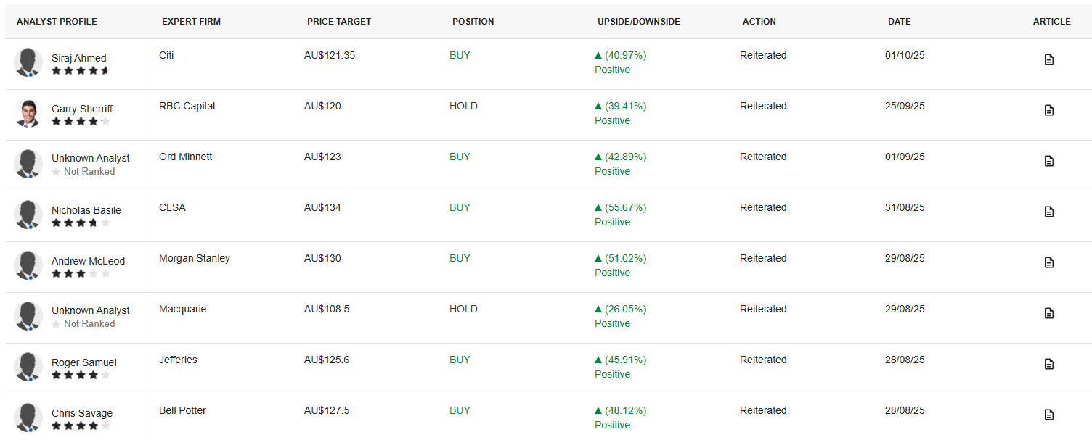Open the Ord Minnett article icon
Screen dimensions: 1092x440
1048,161
